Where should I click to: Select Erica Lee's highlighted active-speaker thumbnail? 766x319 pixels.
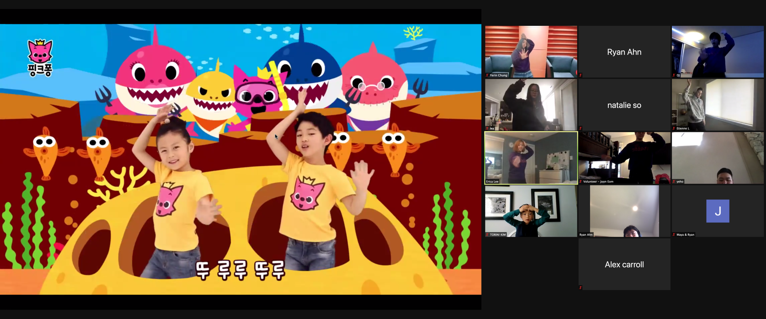(x=531, y=158)
